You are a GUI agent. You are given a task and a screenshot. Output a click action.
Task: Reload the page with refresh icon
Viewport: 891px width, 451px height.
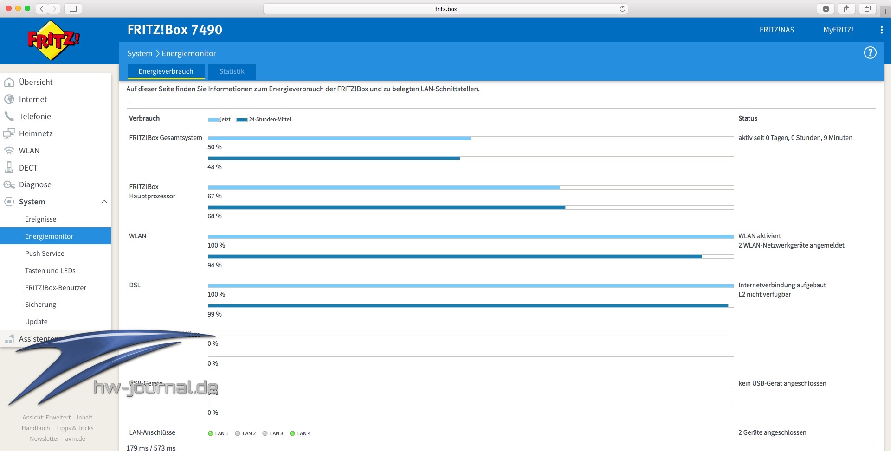(622, 9)
